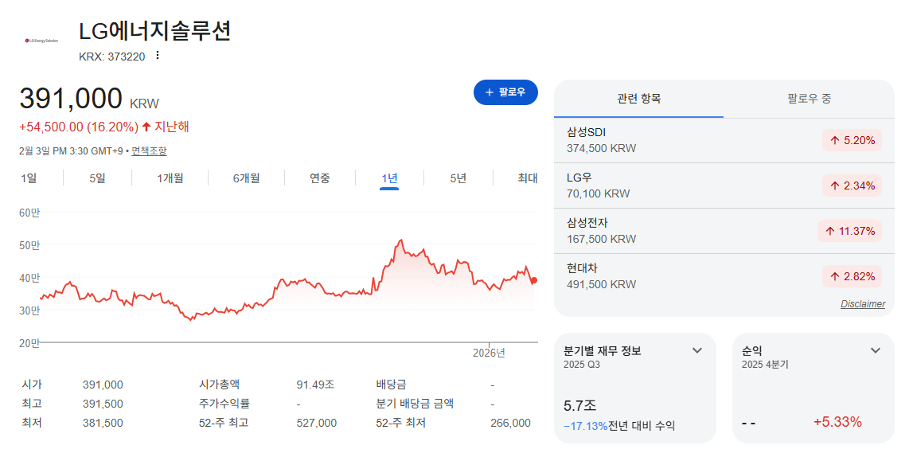Click the 2025 4분기 period label
This screenshot has height=457, width=909.
pos(765,365)
